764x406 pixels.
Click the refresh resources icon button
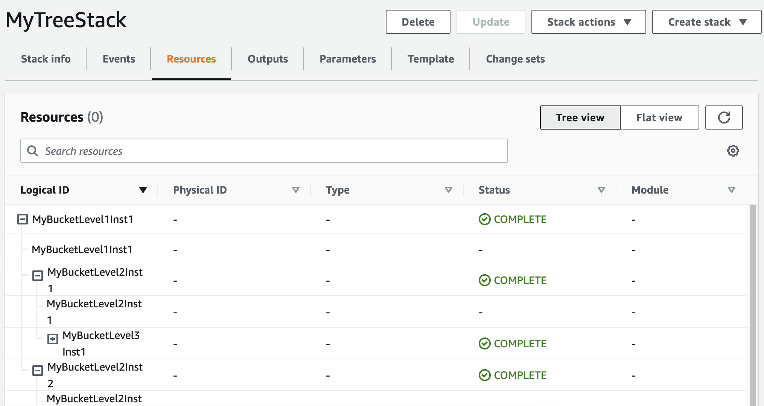(x=724, y=118)
